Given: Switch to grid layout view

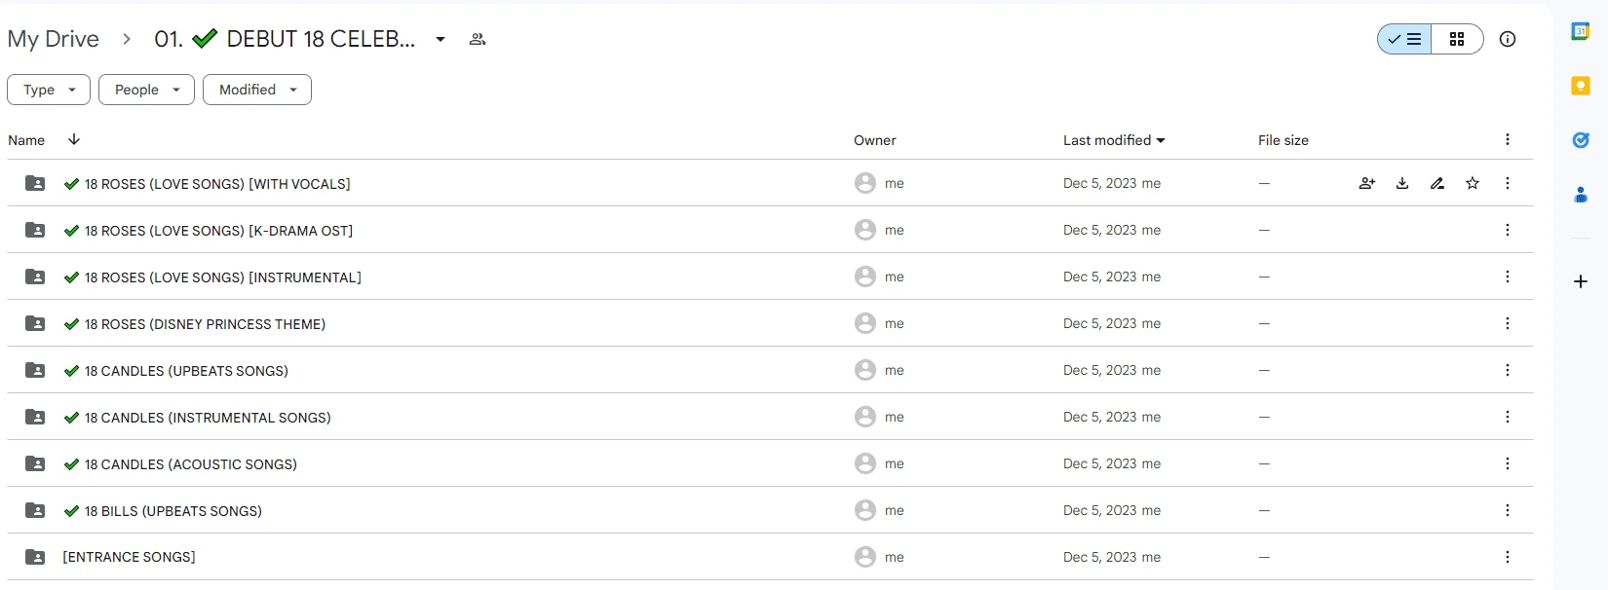Looking at the screenshot, I should [x=1457, y=39].
